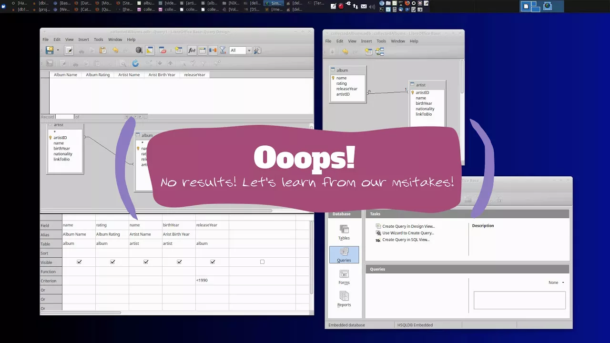Viewport: 610px width, 343px height.
Task: Click nationality field in Query Design artist table
Action: [63, 154]
